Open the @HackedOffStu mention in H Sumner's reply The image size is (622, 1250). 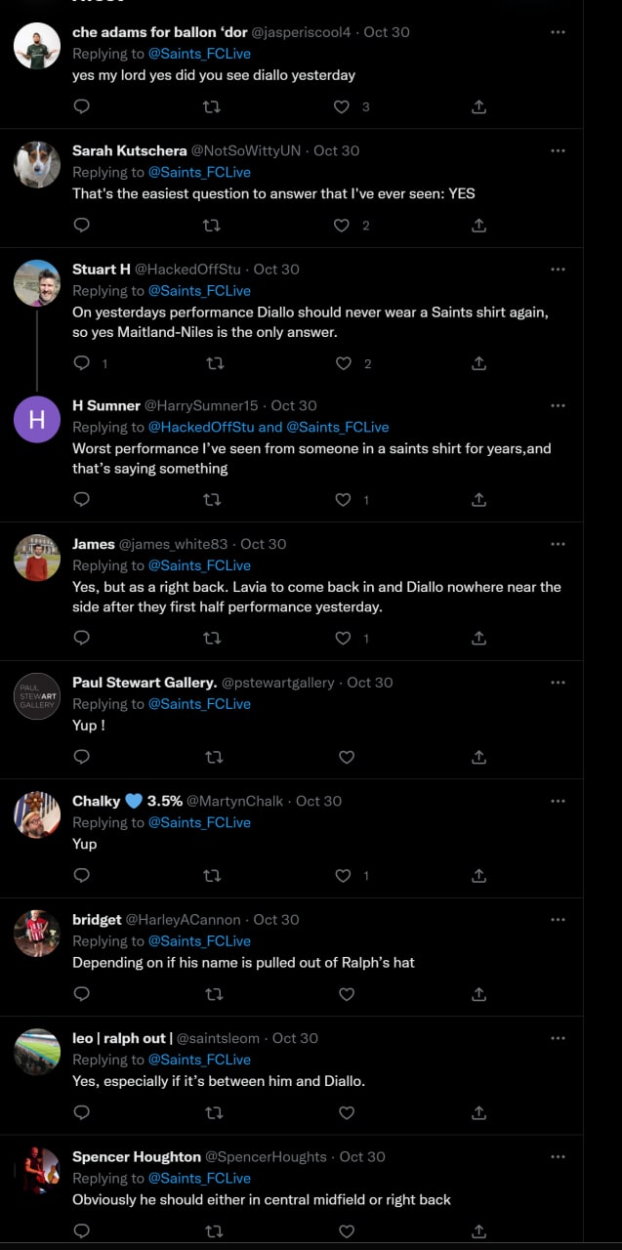click(x=200, y=427)
